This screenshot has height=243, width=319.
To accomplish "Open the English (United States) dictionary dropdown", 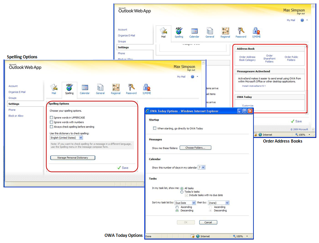I will (x=81, y=138).
